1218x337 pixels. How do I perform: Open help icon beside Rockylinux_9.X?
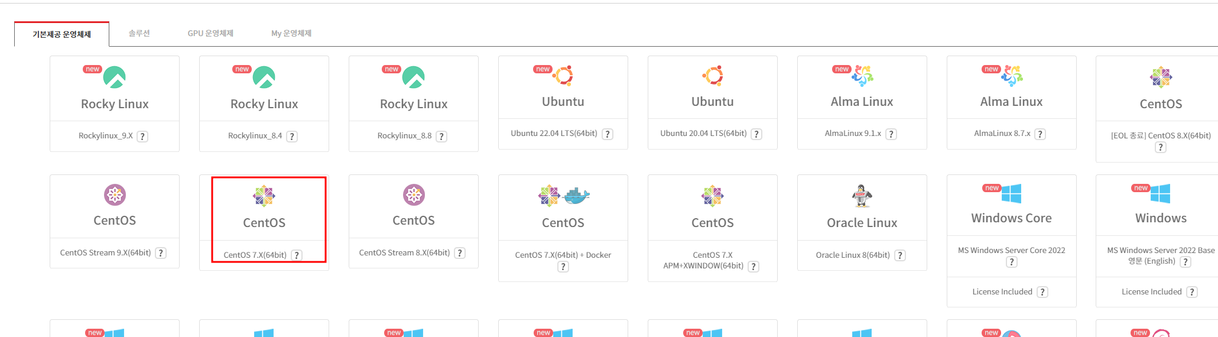coord(142,137)
